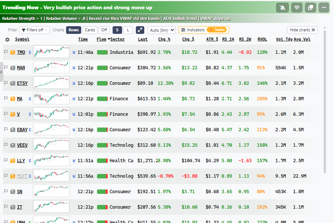Image resolution: width=334 pixels, height=223 pixels.
Task: Duplicate the scan with the copy icon
Action: [310, 8]
